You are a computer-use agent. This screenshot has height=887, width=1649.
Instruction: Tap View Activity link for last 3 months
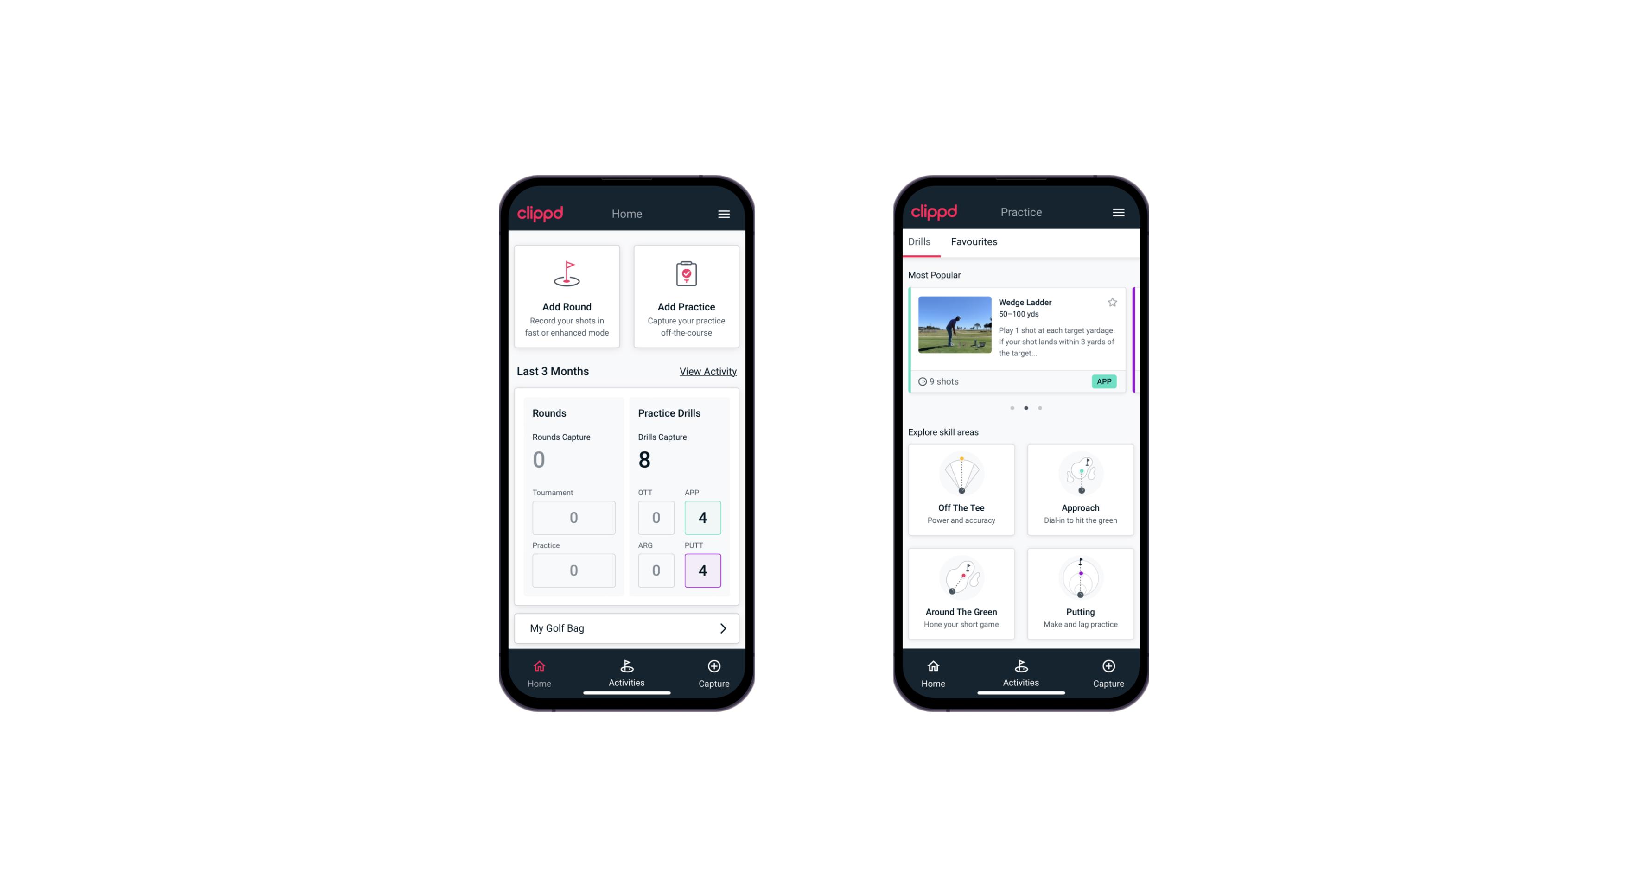pyautogui.click(x=708, y=370)
